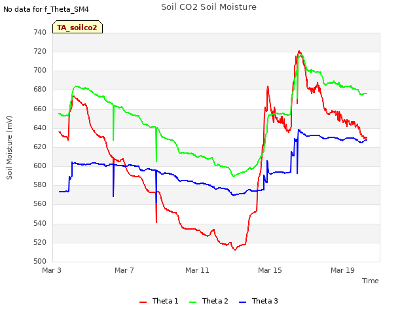Click the 680 y-axis tick label
This screenshot has width=419, height=314.
click(40, 90)
